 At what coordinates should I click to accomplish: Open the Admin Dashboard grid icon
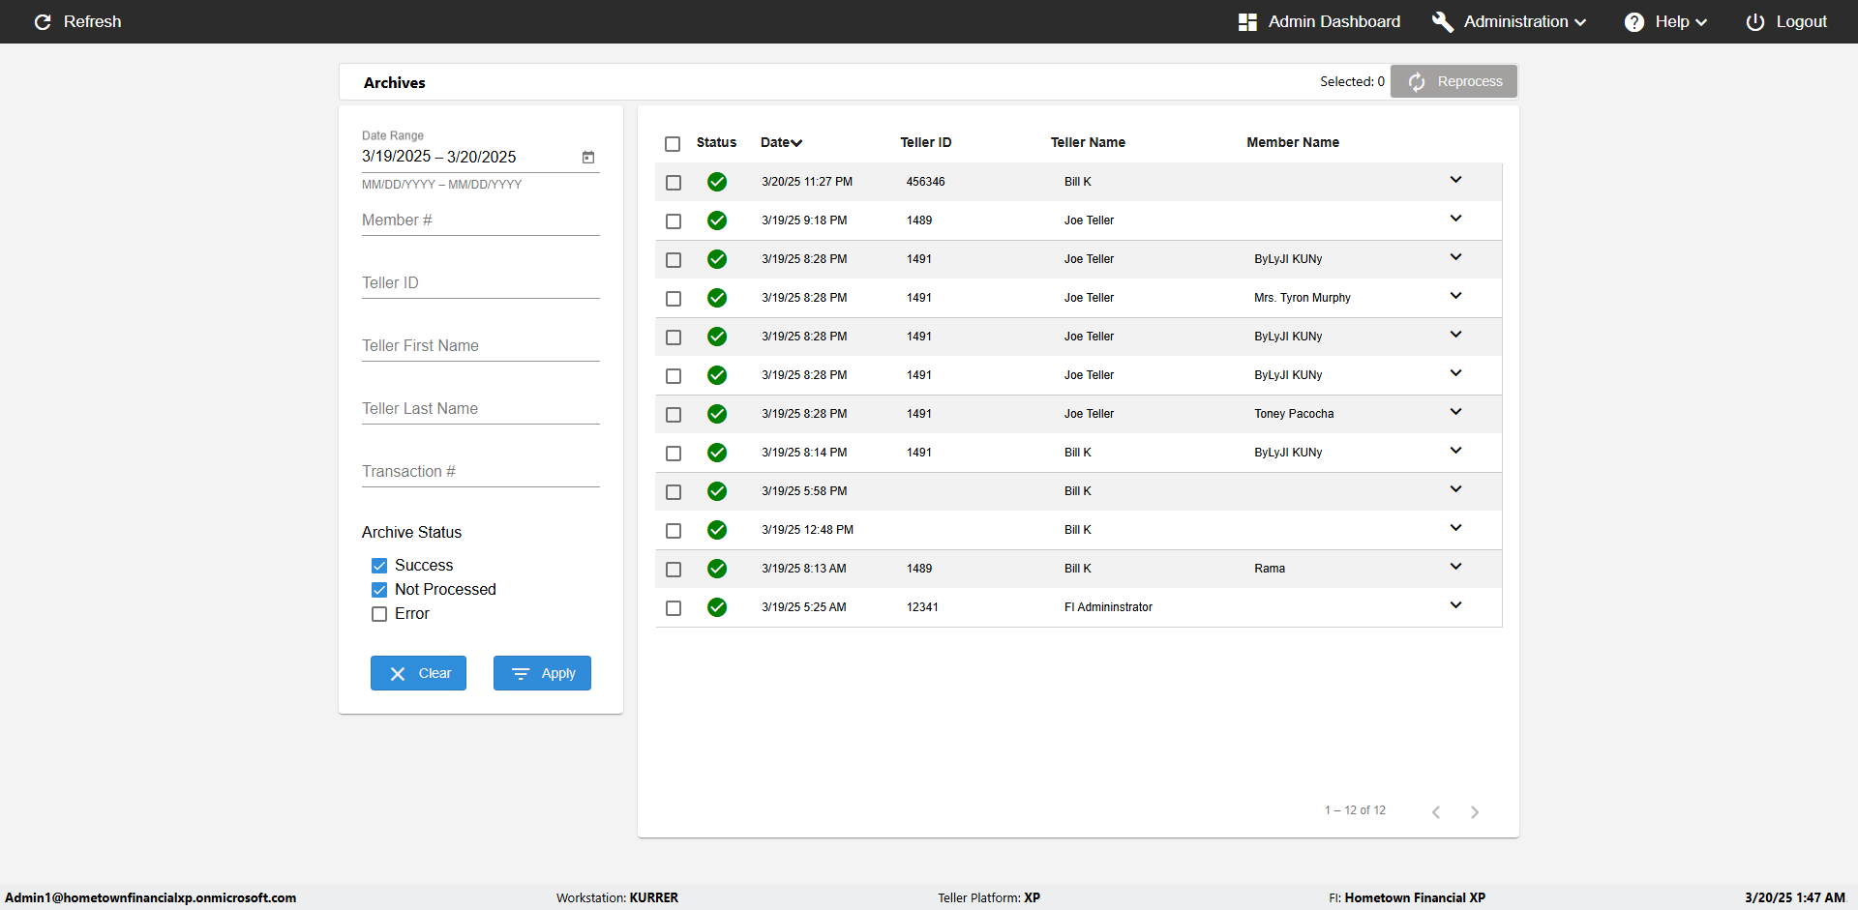[1247, 22]
